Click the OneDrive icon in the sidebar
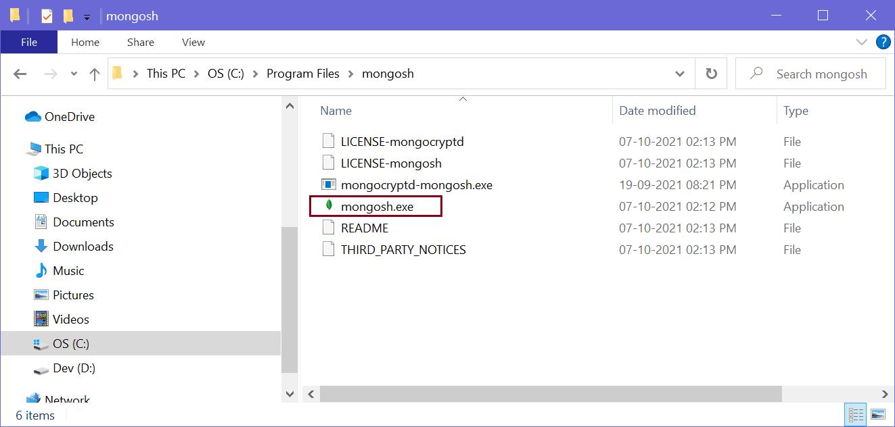This screenshot has height=427, width=895. click(32, 116)
